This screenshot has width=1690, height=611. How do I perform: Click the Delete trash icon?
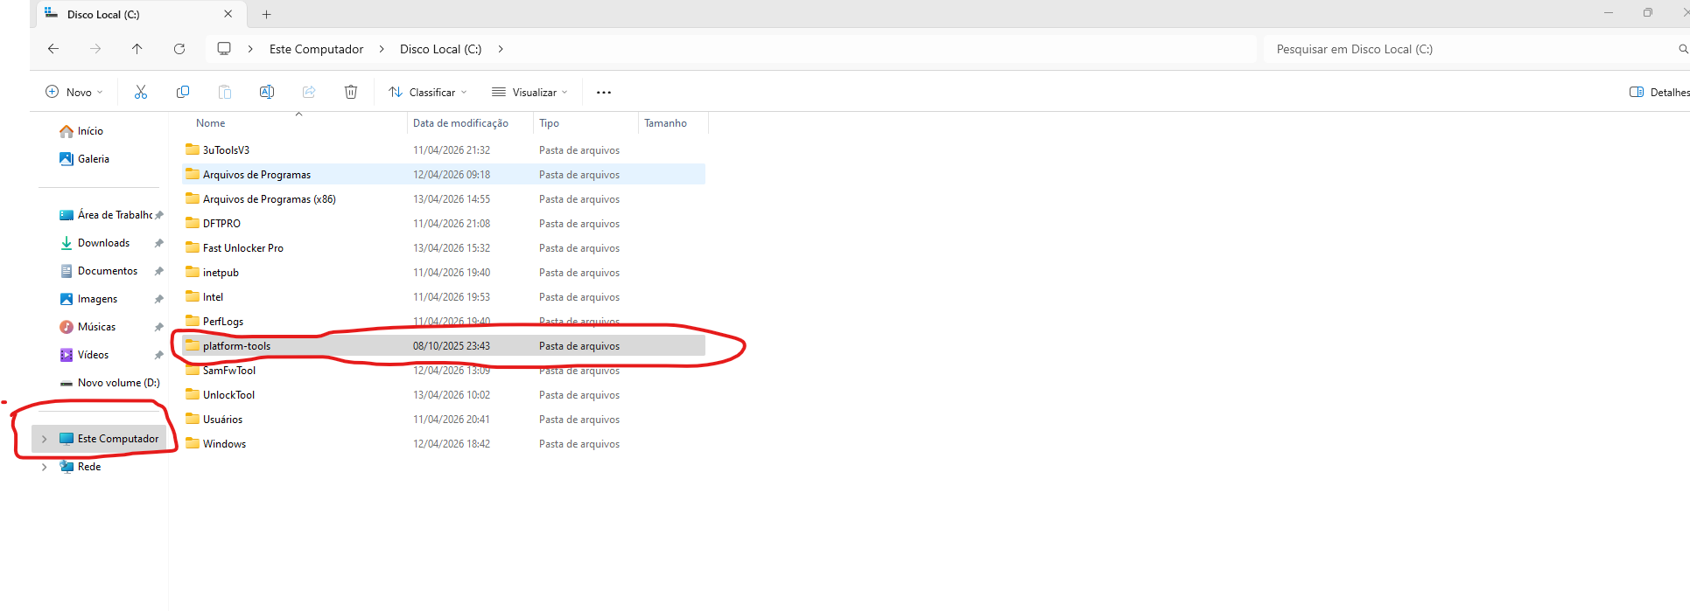[351, 92]
